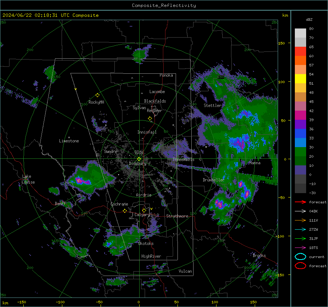Select the white 04DK arrow legend icon
328x307 pixels.
pos(300,211)
